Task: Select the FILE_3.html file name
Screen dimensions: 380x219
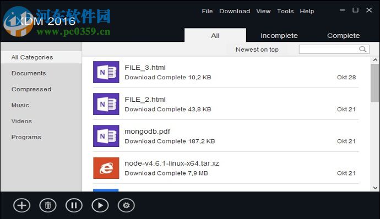Action: (145, 68)
